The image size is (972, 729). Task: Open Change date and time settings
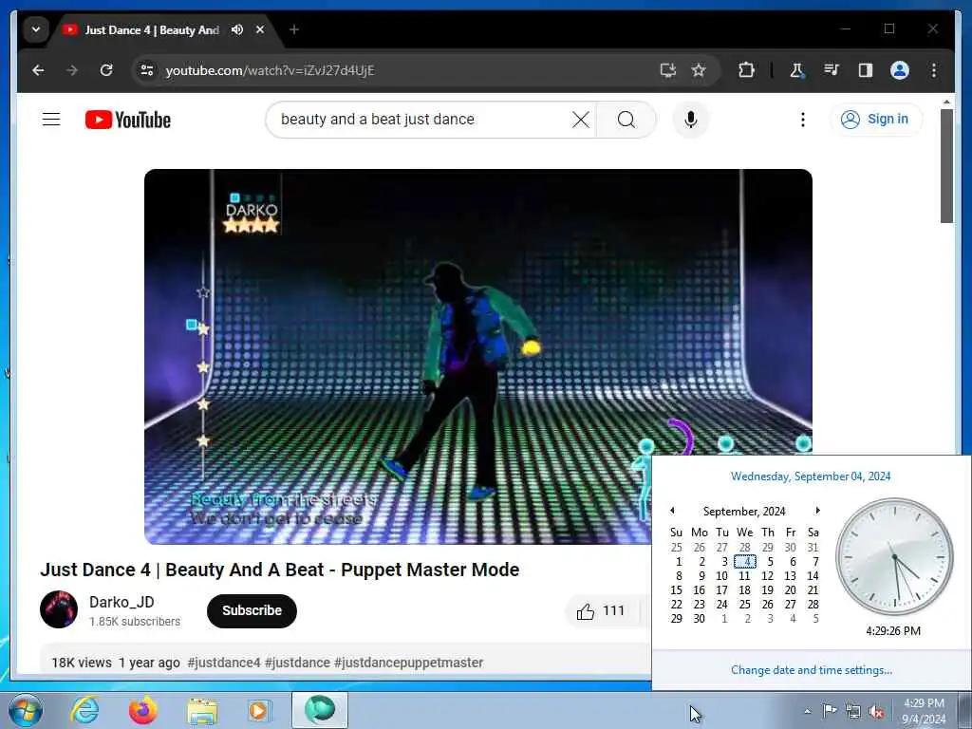point(812,670)
